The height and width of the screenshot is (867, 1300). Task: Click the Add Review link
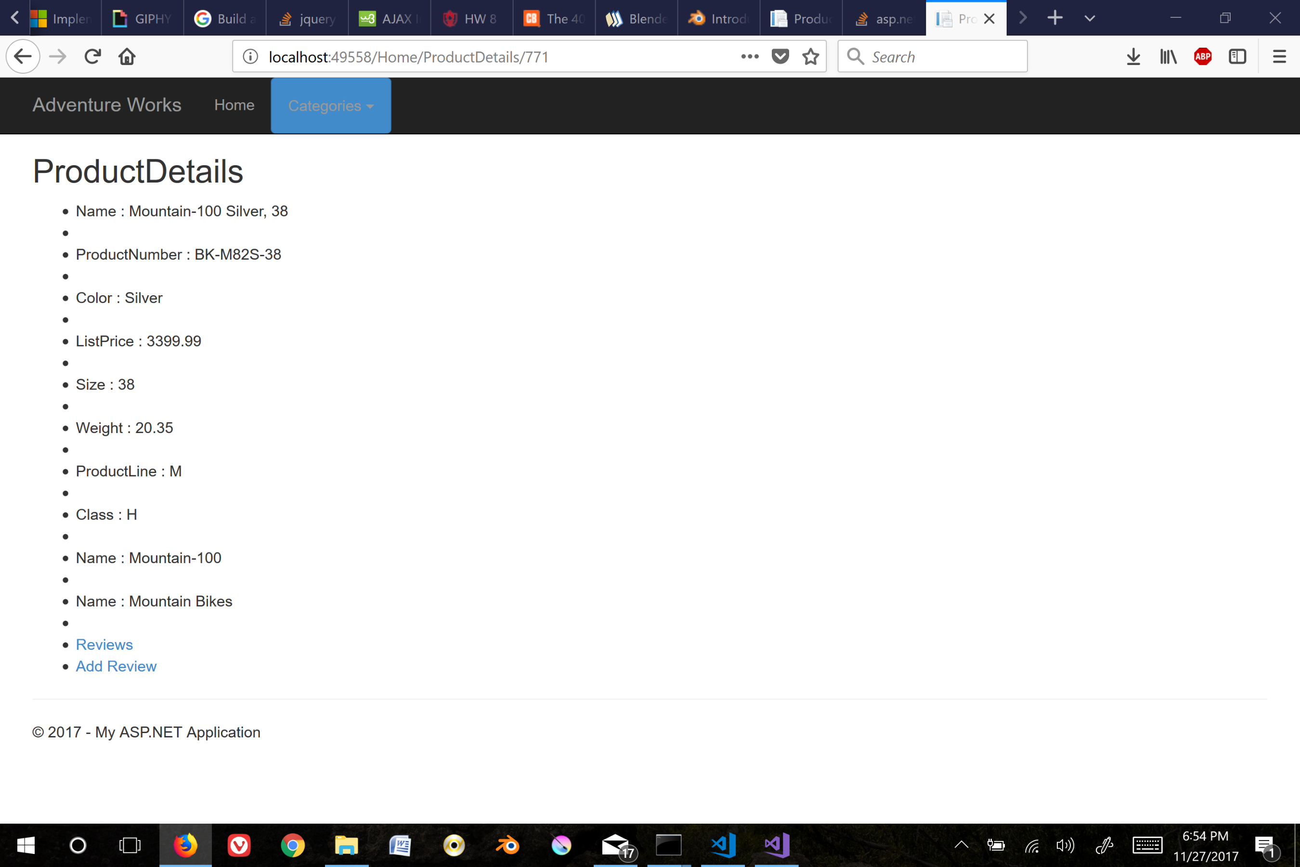(x=116, y=666)
